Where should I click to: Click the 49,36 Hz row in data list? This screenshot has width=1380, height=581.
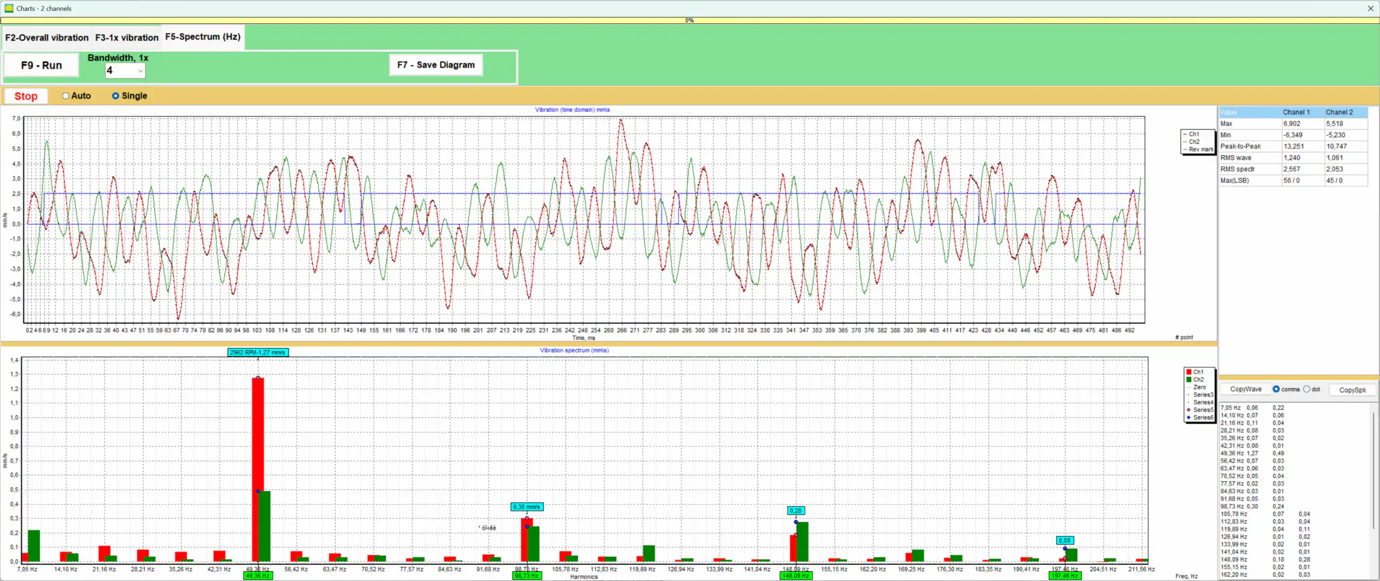coord(1252,453)
